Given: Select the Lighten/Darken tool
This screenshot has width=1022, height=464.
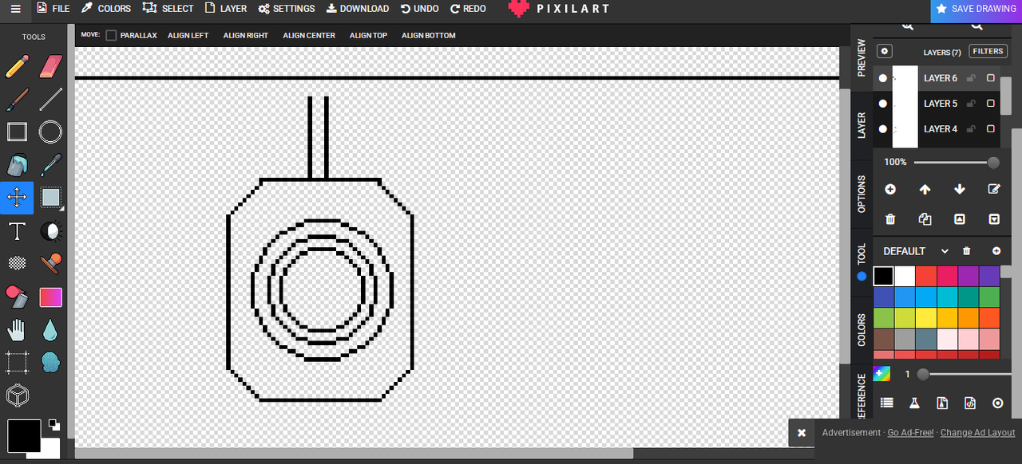Looking at the screenshot, I should coord(50,231).
